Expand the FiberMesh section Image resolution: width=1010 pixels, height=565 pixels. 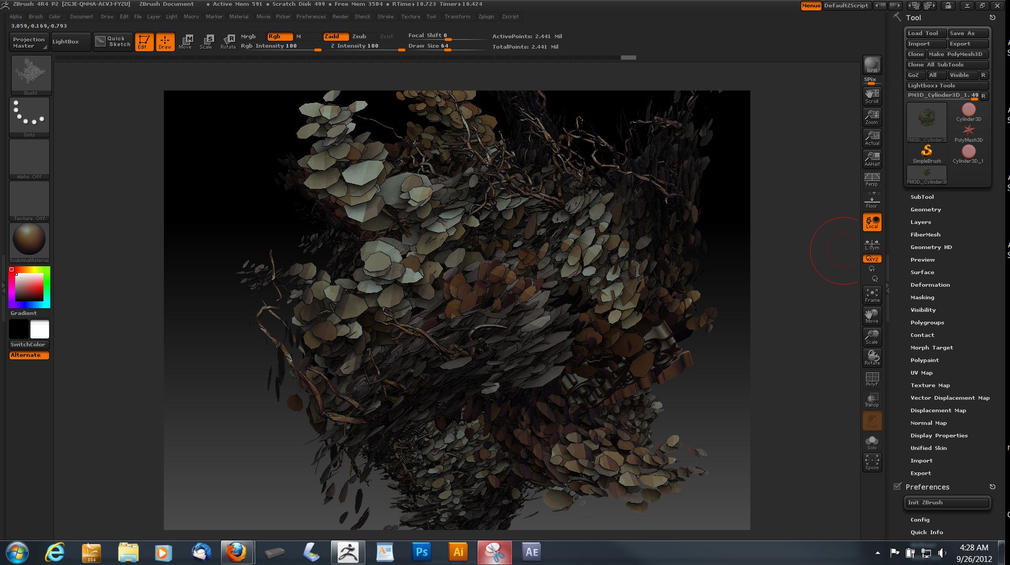925,234
